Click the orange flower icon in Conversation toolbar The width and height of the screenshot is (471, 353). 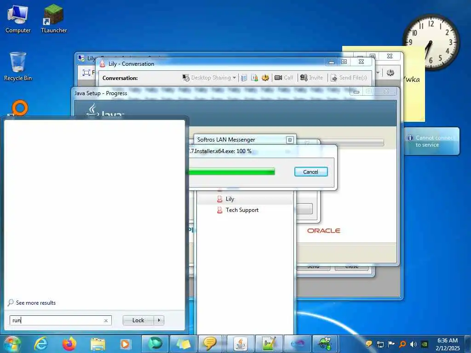[265, 78]
